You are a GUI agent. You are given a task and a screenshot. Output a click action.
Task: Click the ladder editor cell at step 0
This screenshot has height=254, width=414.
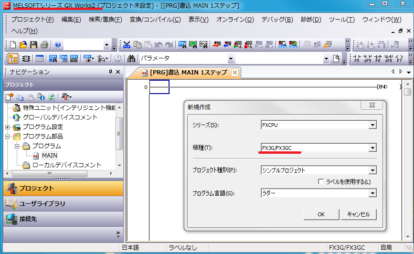coord(159,87)
